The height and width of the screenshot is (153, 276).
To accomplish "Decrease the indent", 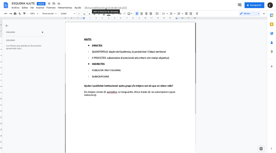I will pyautogui.click(x=186, y=14).
